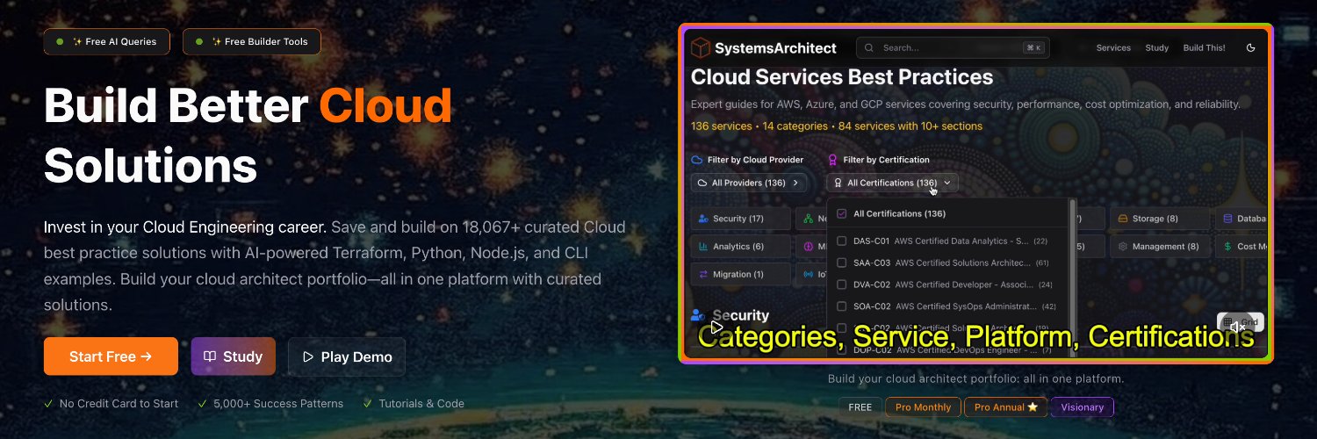This screenshot has height=439, width=1317.
Task: Click the Management (8) gear chip
Action: [x=1160, y=247]
